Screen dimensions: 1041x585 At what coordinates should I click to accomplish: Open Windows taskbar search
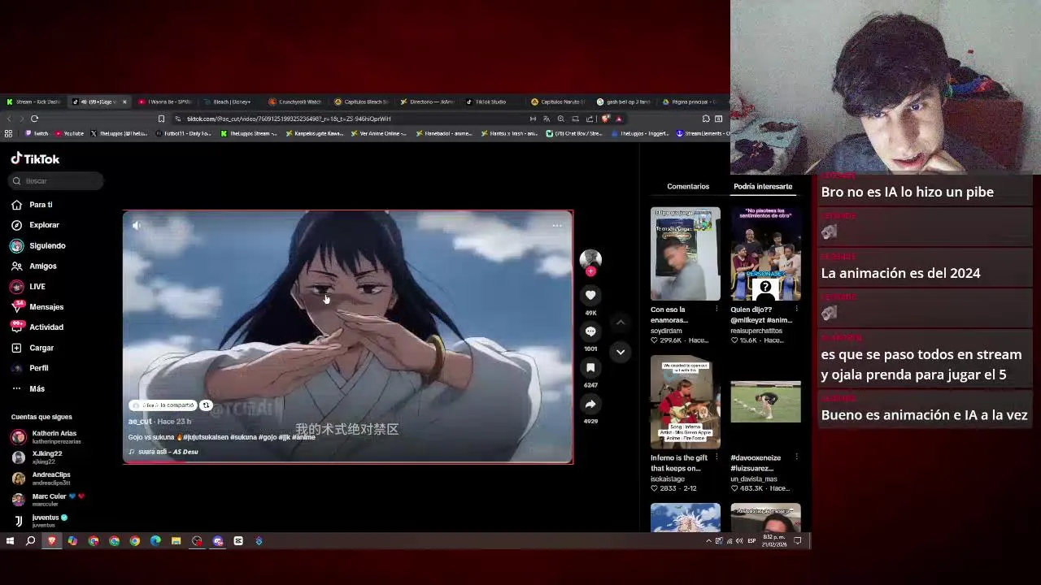tap(30, 541)
